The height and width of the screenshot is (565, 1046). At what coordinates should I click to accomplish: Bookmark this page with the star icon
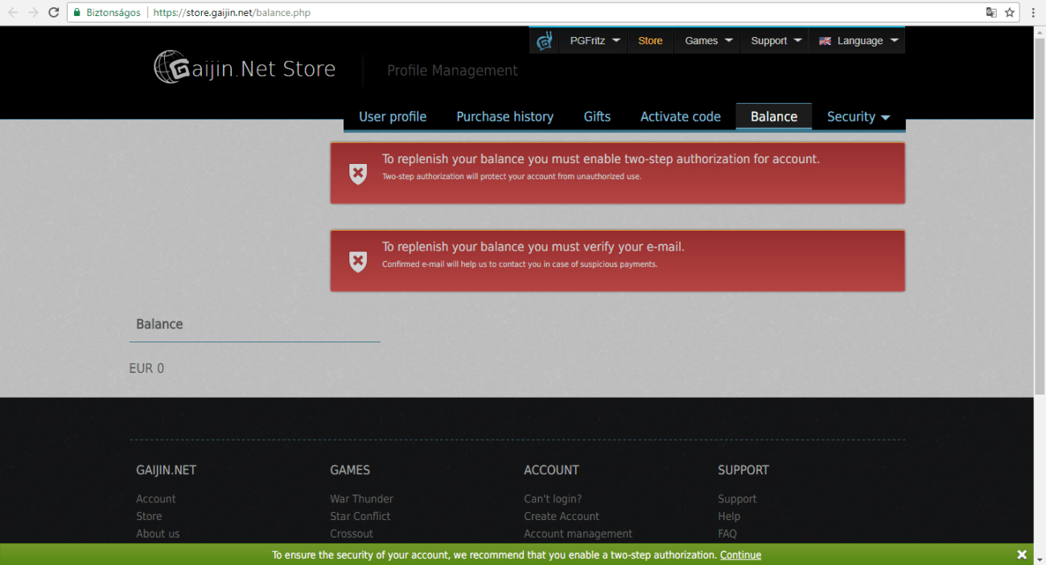pos(1009,12)
